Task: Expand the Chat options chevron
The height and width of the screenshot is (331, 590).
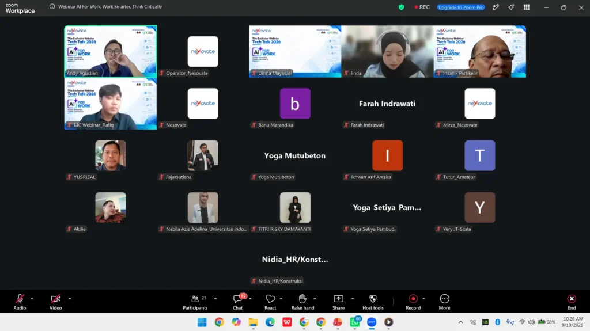Action: 250,299
